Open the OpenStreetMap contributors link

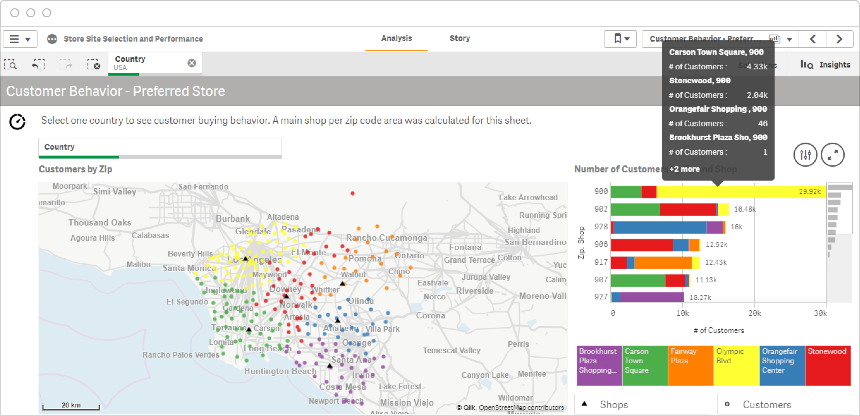(521, 408)
